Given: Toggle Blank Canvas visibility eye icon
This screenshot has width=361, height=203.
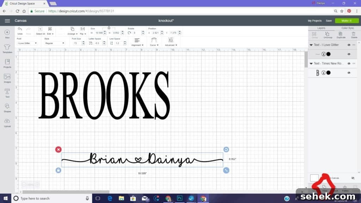Looking at the screenshot, I should coord(353,178).
